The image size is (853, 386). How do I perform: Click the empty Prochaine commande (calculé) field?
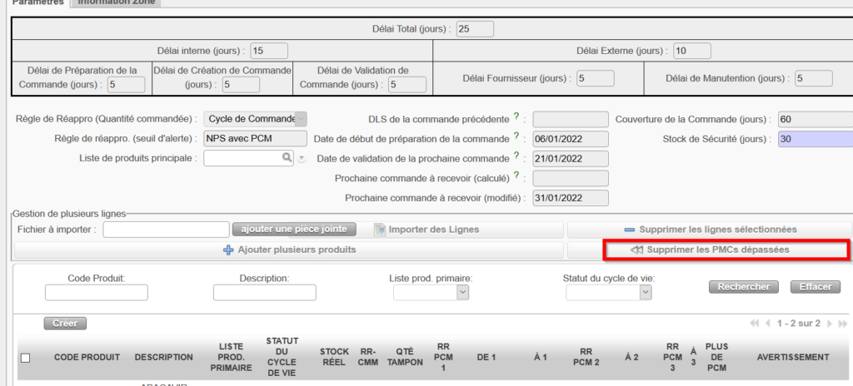tap(571, 178)
